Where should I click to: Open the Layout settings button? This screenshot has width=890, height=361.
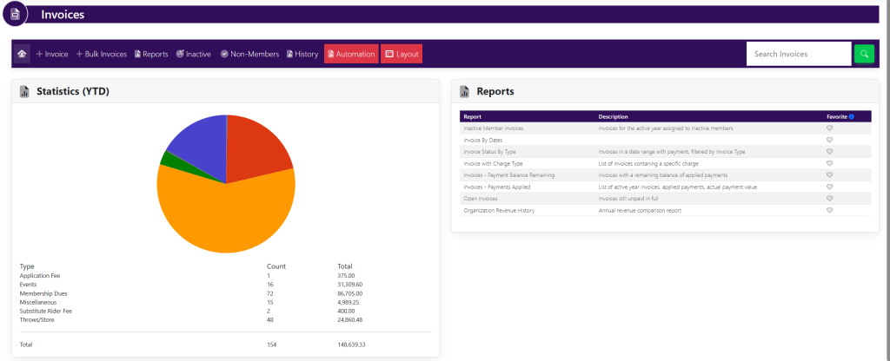point(402,54)
